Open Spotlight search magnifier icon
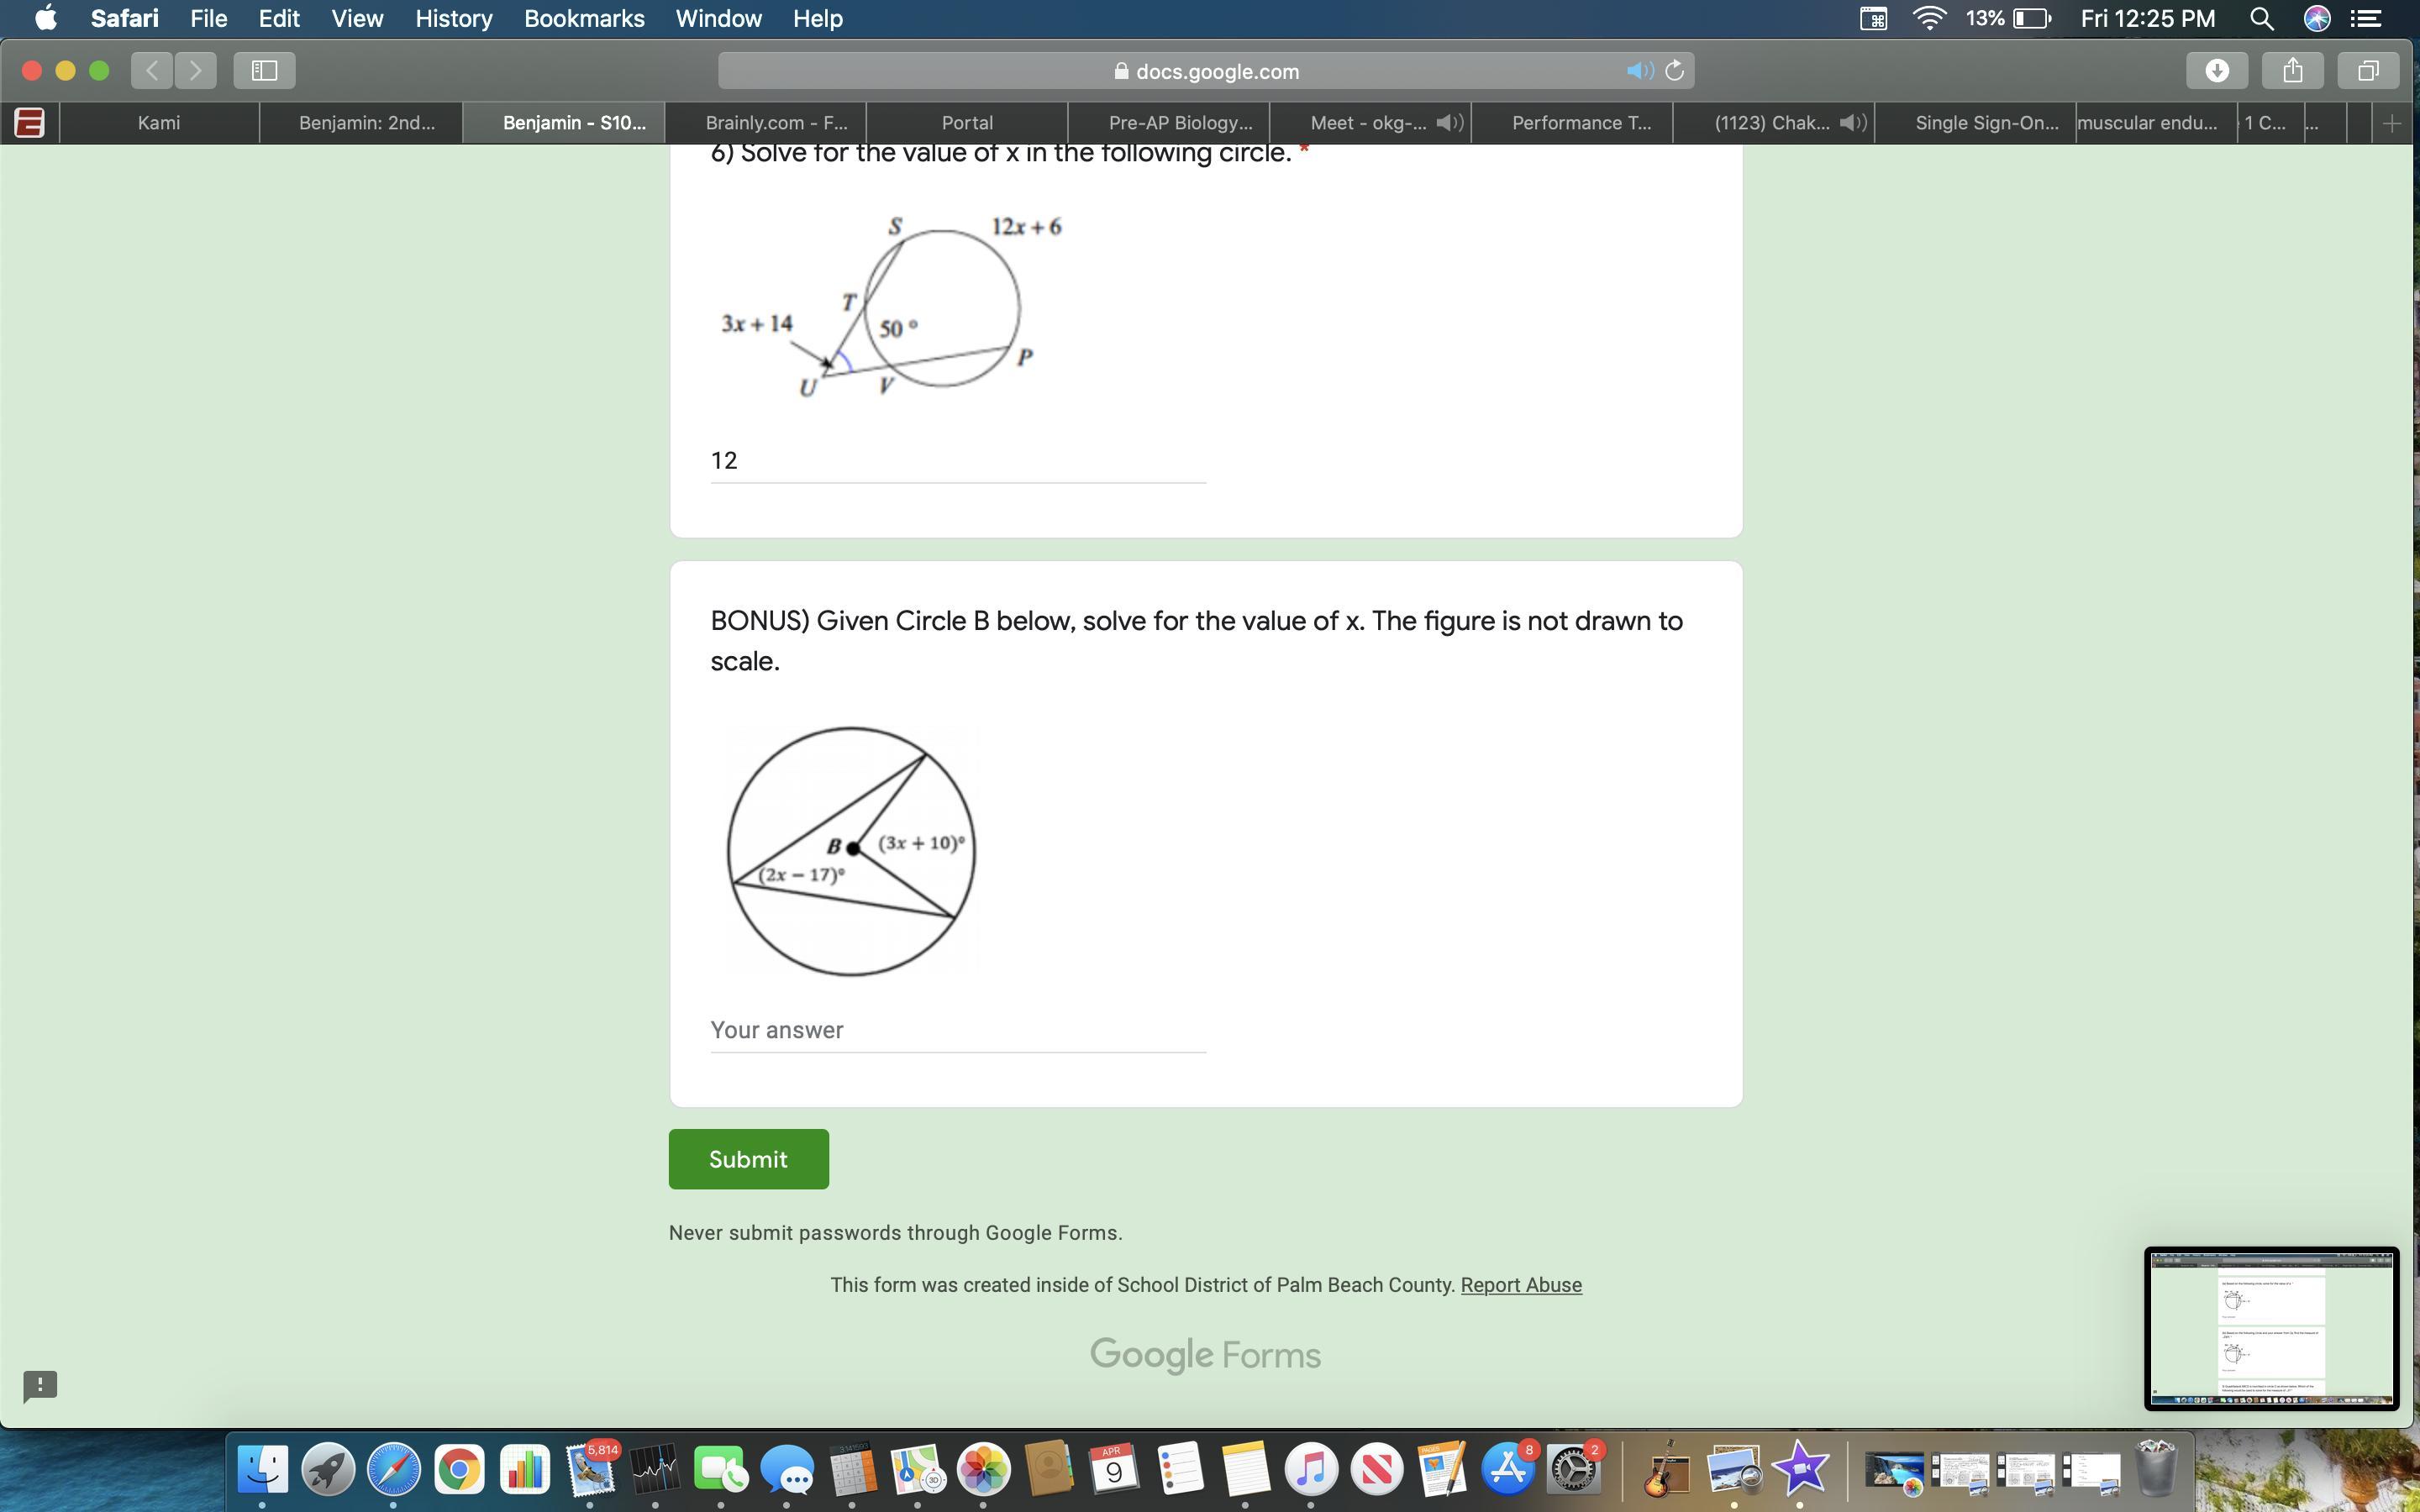 tap(2261, 18)
